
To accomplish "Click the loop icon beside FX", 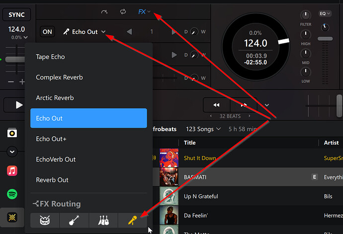I will click(123, 11).
